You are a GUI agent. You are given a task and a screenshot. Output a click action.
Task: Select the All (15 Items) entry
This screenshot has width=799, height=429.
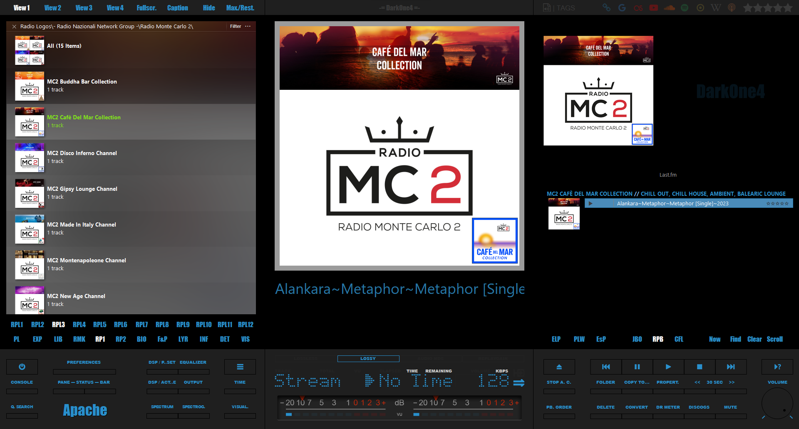[x=131, y=50]
